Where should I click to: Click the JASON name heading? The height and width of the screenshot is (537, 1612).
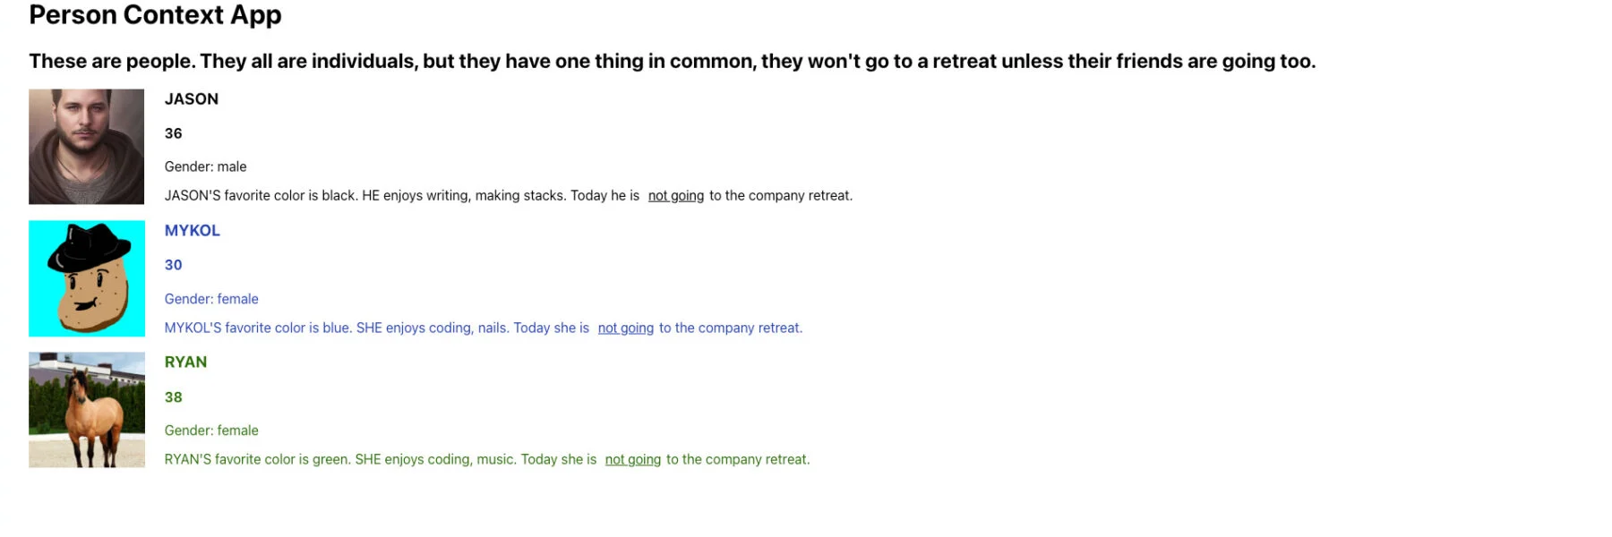click(191, 99)
